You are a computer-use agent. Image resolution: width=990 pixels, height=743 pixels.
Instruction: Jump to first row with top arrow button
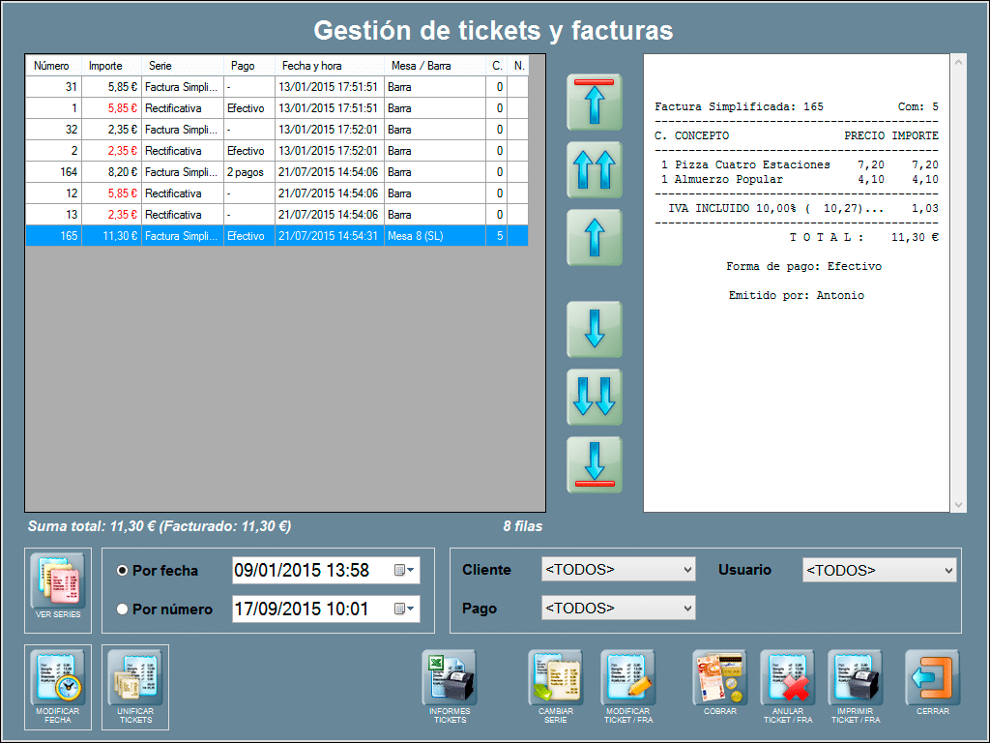click(x=595, y=102)
